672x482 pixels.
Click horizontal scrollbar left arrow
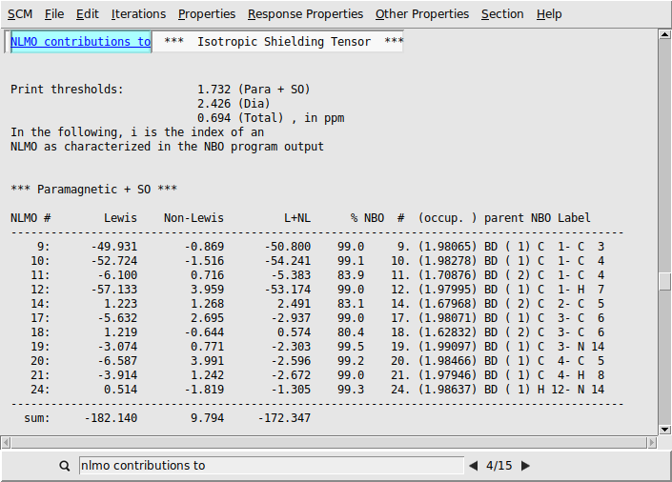7,442
